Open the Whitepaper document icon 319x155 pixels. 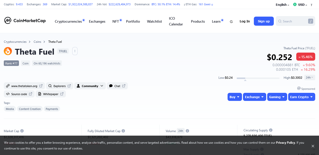coord(40,94)
